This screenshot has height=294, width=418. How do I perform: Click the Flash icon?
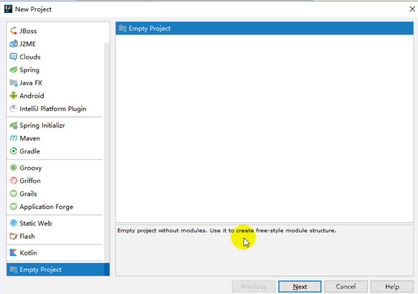(x=13, y=236)
